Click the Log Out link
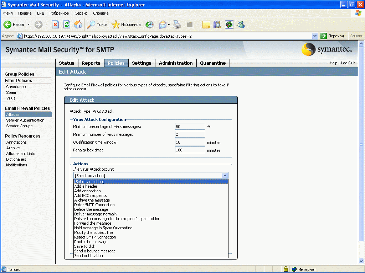 click(x=348, y=63)
